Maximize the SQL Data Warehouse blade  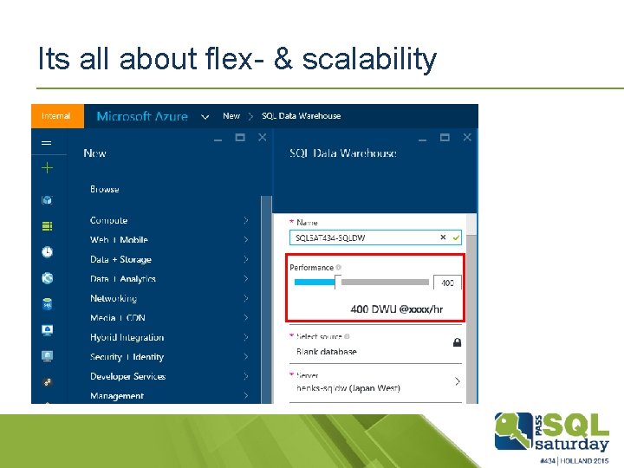click(445, 138)
